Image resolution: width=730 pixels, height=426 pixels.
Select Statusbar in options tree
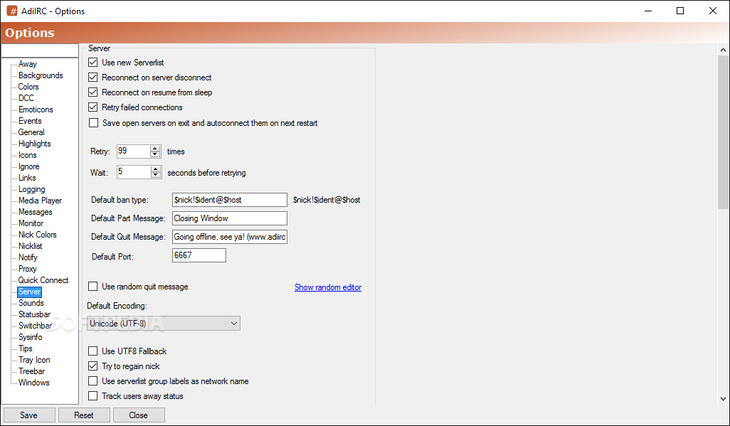[34, 314]
